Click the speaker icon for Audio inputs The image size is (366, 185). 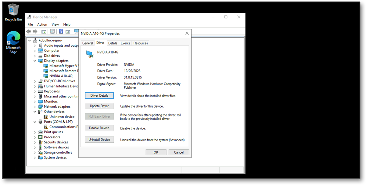pos(41,45)
